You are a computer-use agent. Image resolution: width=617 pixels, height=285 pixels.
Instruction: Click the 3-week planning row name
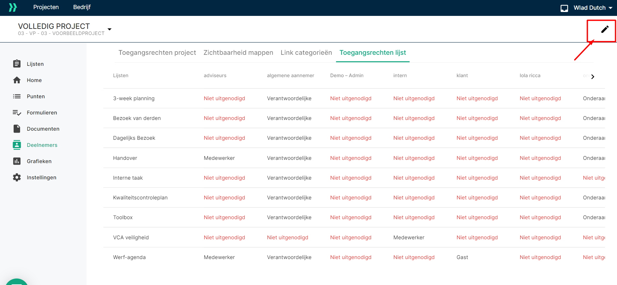click(134, 98)
